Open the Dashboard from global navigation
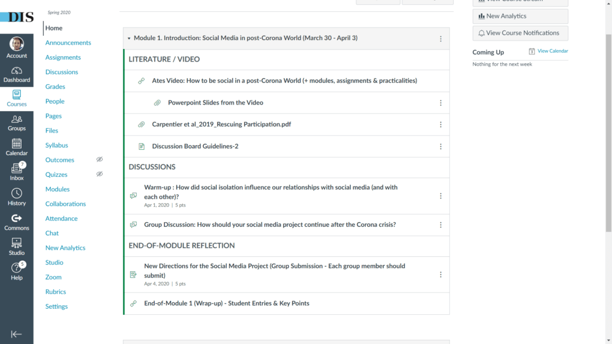This screenshot has width=612, height=344. pyautogui.click(x=16, y=75)
